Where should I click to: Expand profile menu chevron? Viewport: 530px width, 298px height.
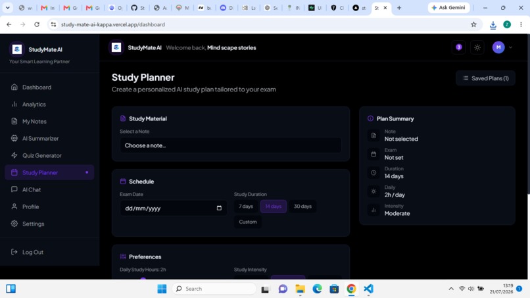[510, 47]
